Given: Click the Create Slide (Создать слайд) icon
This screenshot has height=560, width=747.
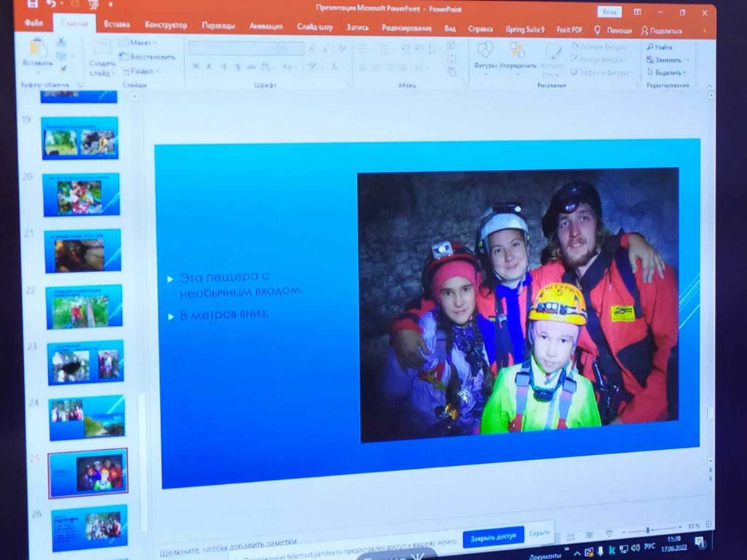Looking at the screenshot, I should coord(102,50).
